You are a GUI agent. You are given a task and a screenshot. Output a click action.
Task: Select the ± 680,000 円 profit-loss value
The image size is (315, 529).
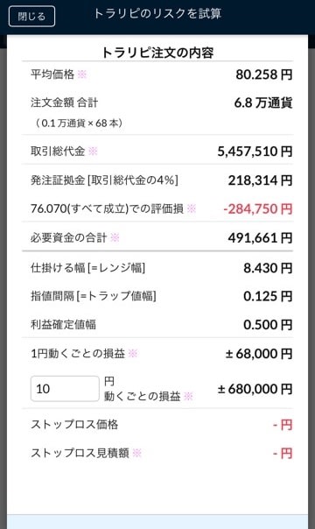point(255,389)
